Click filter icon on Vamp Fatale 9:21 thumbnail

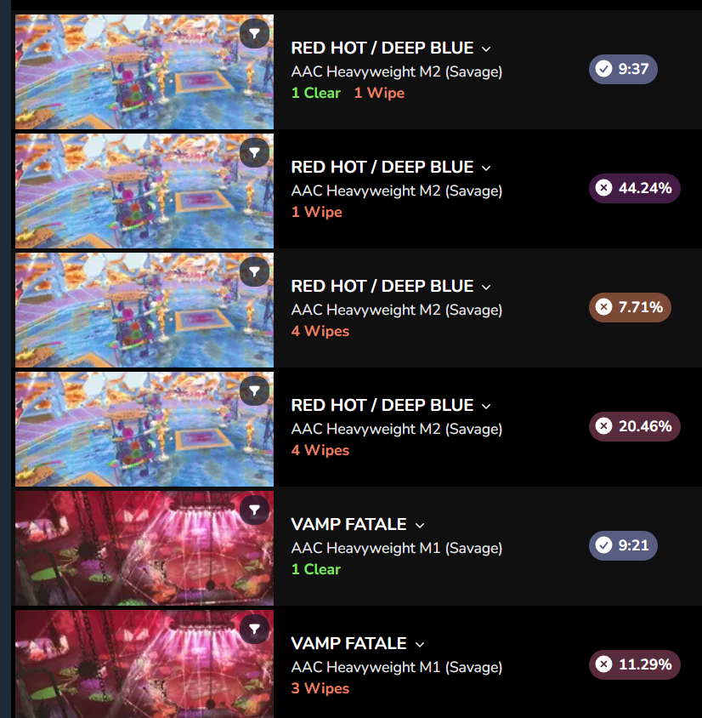(x=254, y=510)
